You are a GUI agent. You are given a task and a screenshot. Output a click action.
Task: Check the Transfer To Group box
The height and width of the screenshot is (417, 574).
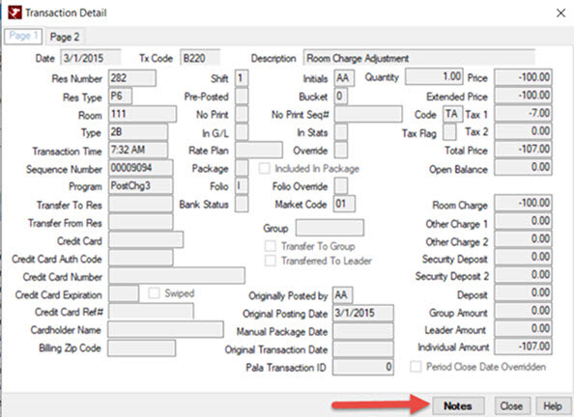tap(271, 246)
